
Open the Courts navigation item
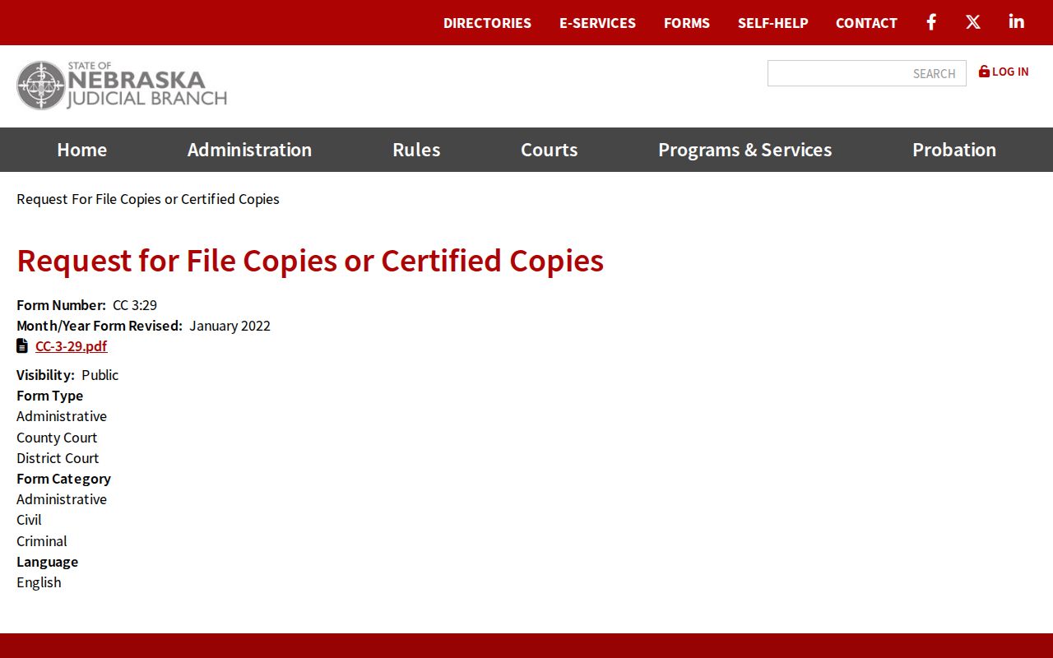(x=549, y=150)
